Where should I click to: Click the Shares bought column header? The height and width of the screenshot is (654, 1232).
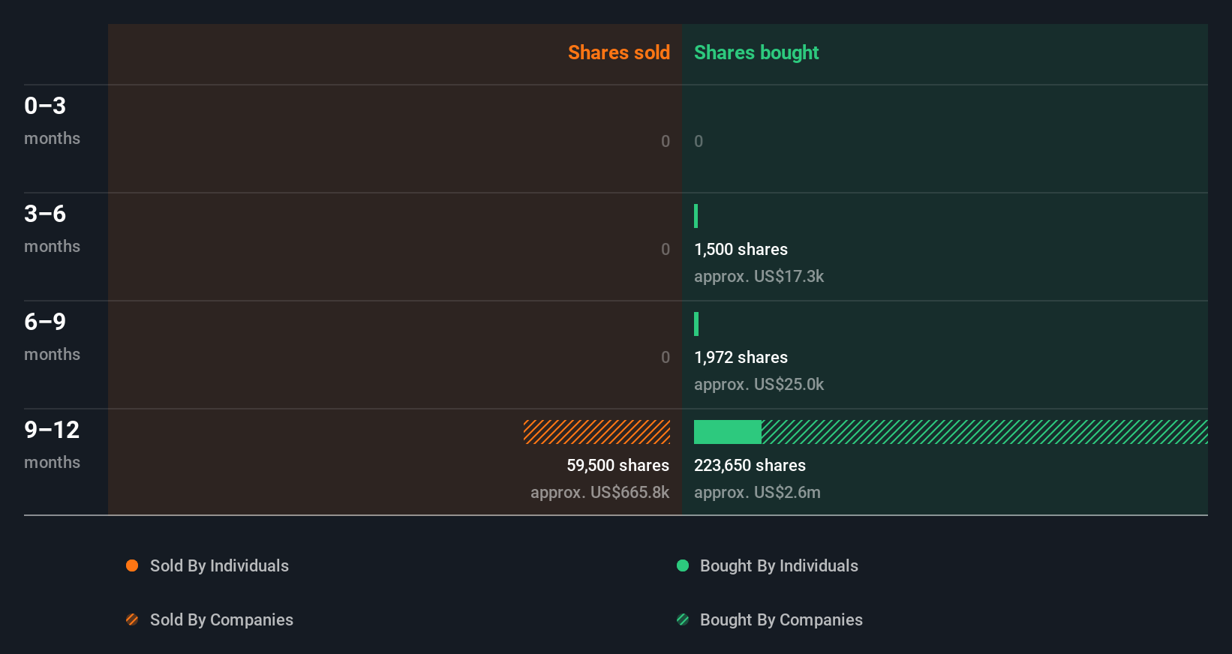(756, 52)
